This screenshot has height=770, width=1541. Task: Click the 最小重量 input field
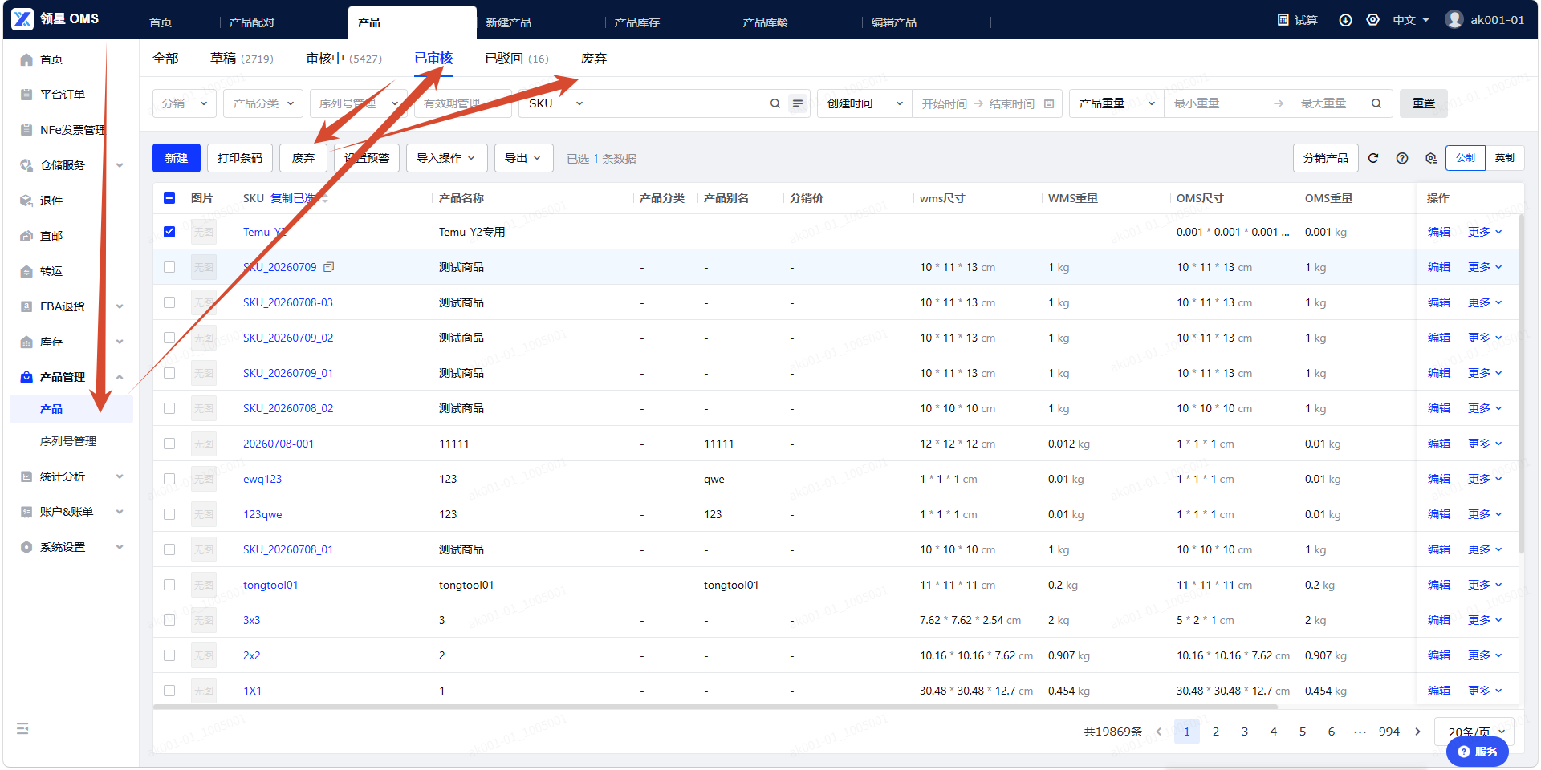1217,103
